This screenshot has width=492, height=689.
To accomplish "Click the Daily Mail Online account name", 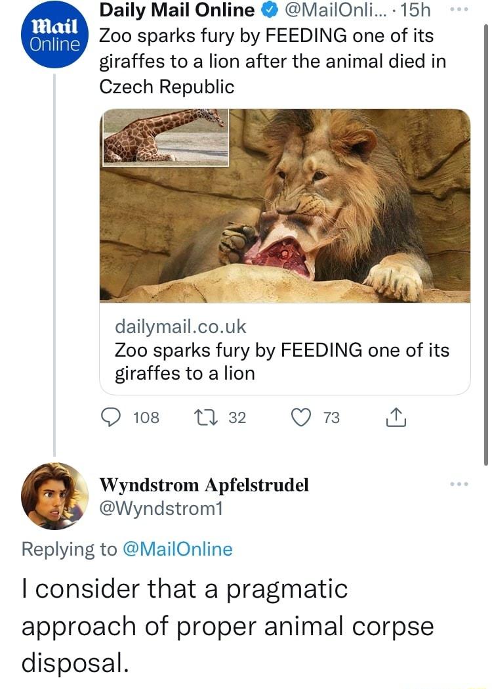I will [176, 10].
